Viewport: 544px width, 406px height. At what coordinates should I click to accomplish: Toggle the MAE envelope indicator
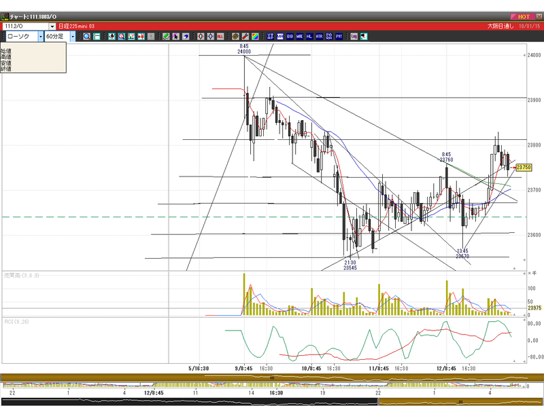(x=299, y=37)
